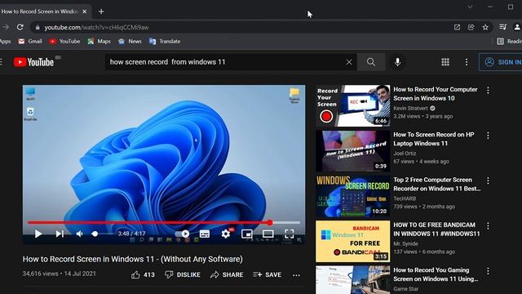The width and height of the screenshot is (522, 294).
Task: Open a new browser tab
Action: click(x=101, y=11)
